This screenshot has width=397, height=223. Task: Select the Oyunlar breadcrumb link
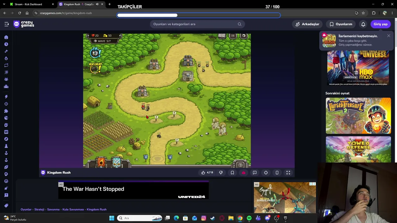coord(26,209)
